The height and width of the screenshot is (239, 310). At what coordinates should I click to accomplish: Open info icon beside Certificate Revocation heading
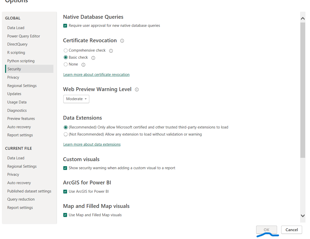tap(122, 41)
